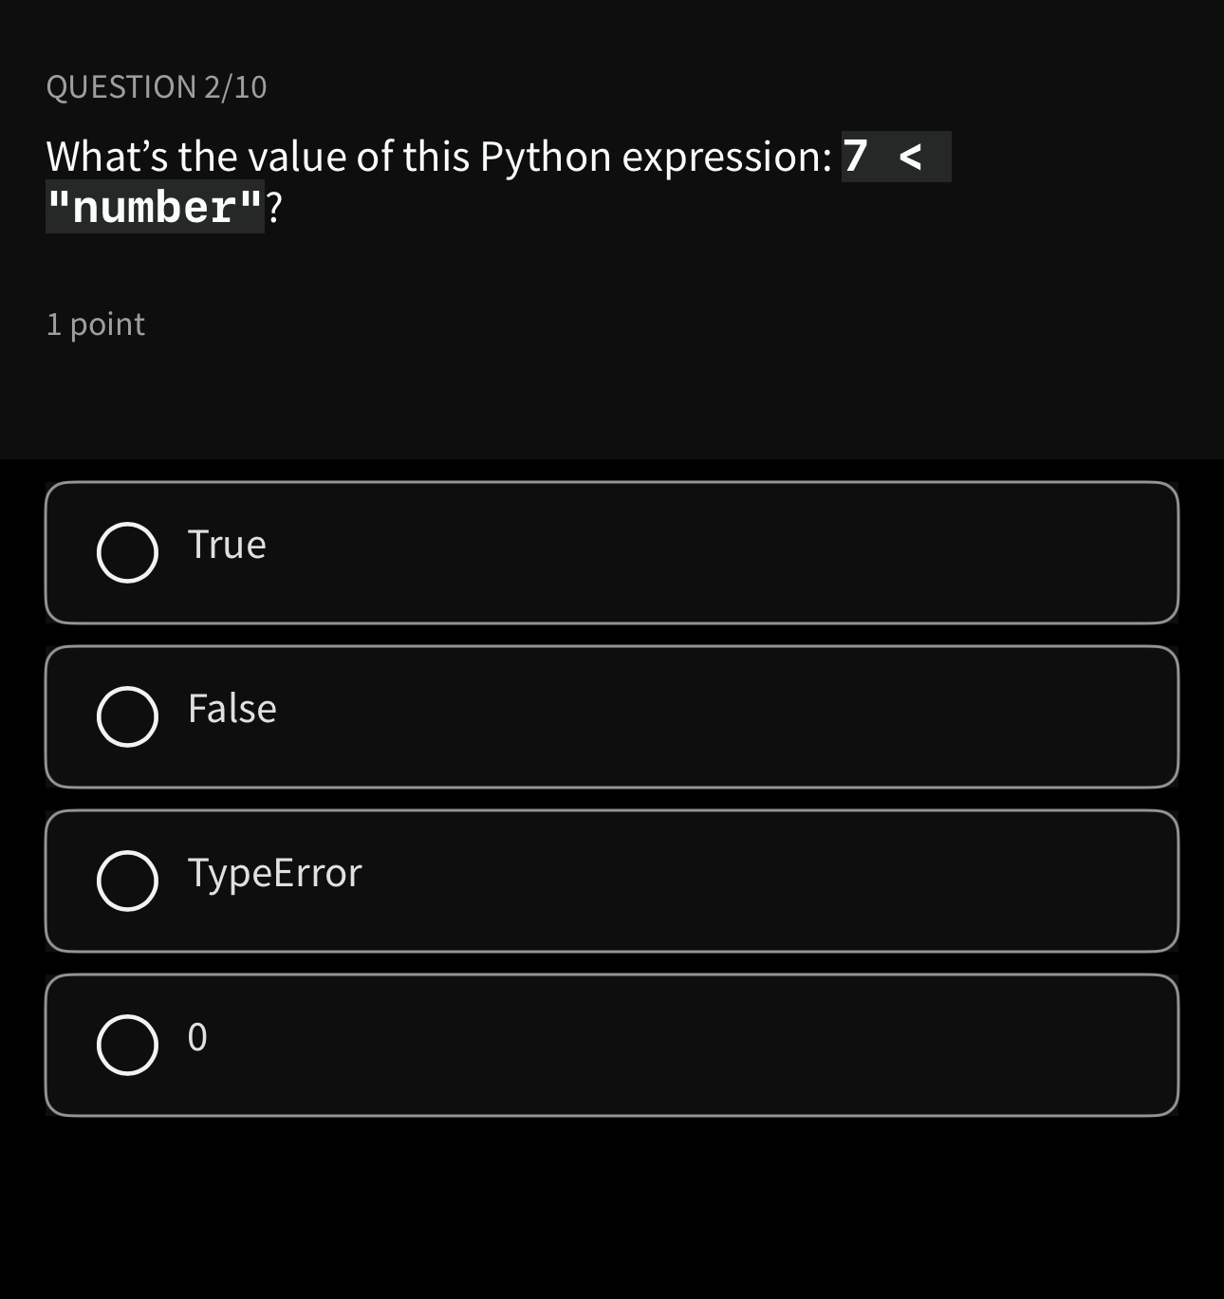Click the QUESTION 2/10 header

157,86
